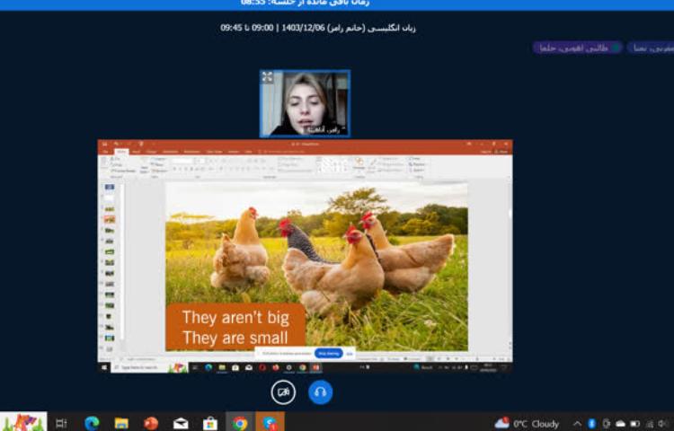The image size is (674, 431).
Task: Click the thumbnail panel scrollbar
Action: pos(122,262)
